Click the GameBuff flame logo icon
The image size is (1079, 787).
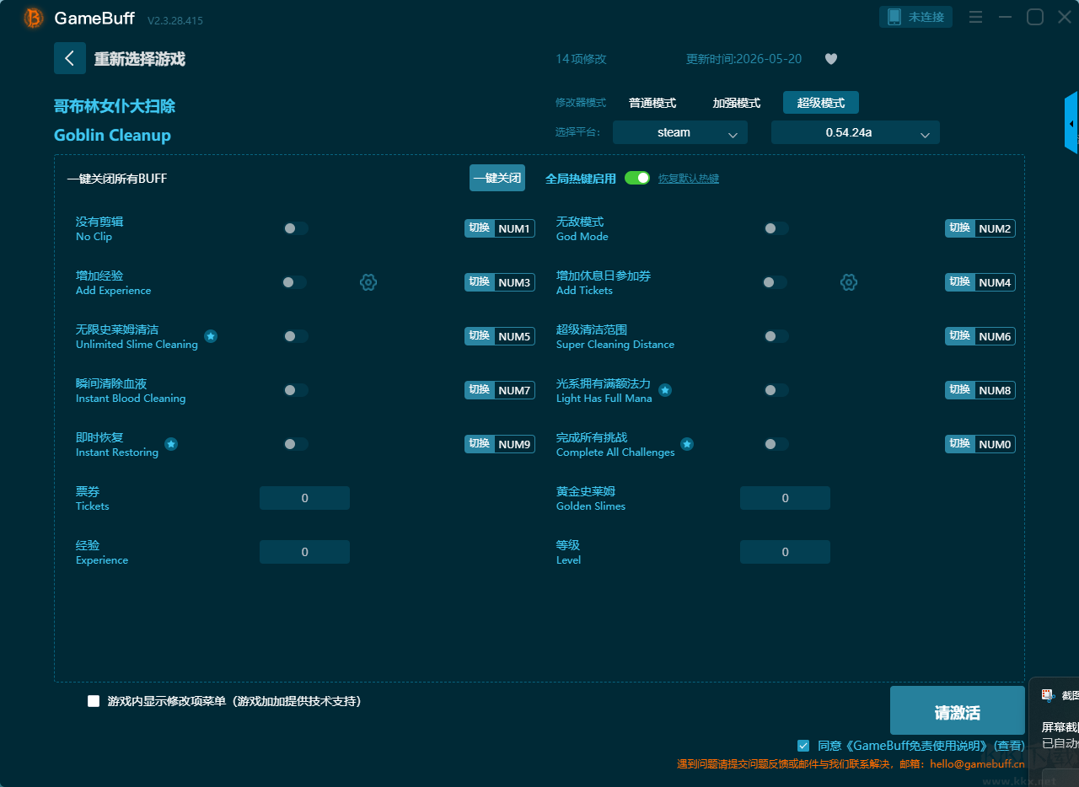tap(34, 18)
